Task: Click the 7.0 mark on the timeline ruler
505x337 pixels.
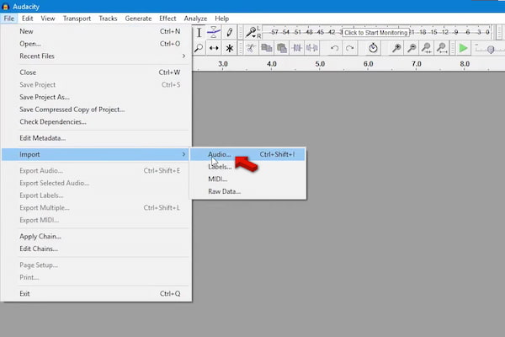Action: (417, 64)
